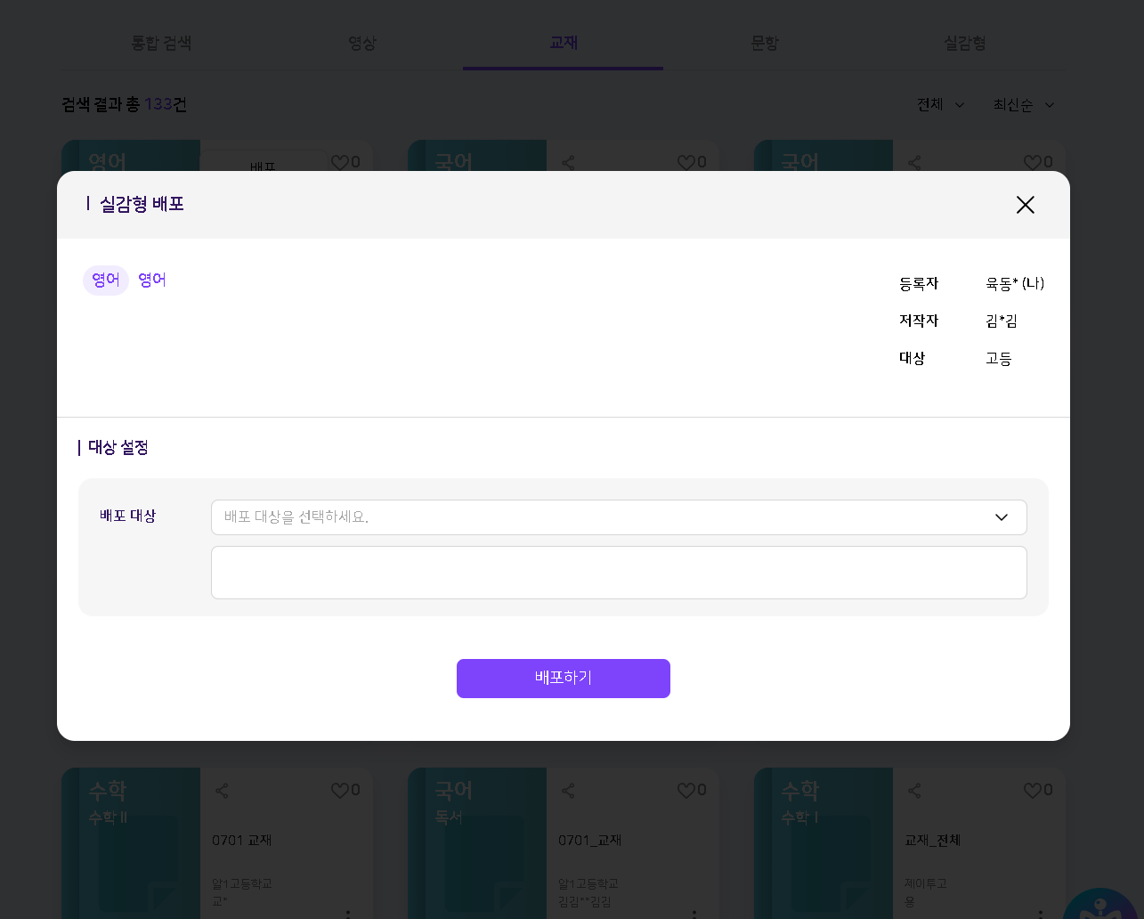Open the 배포 대상 selection dropdown
The width and height of the screenshot is (1144, 919).
point(619,517)
